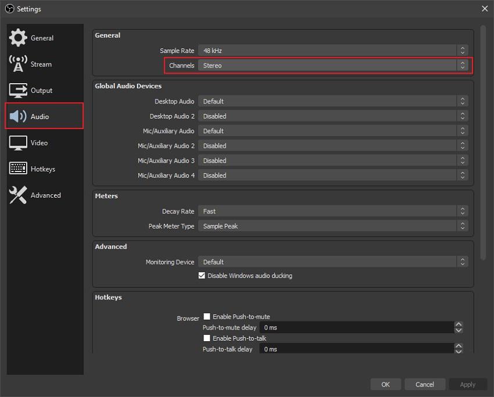Open the Decay Rate dropdown

click(333, 211)
